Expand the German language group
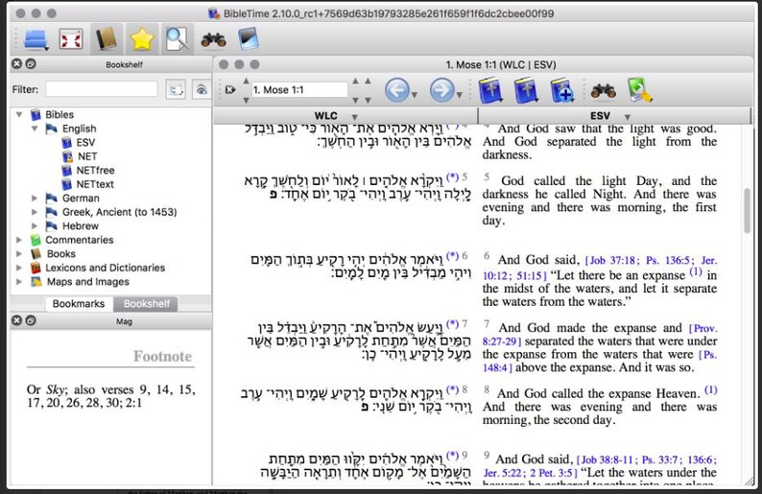 [x=35, y=199]
